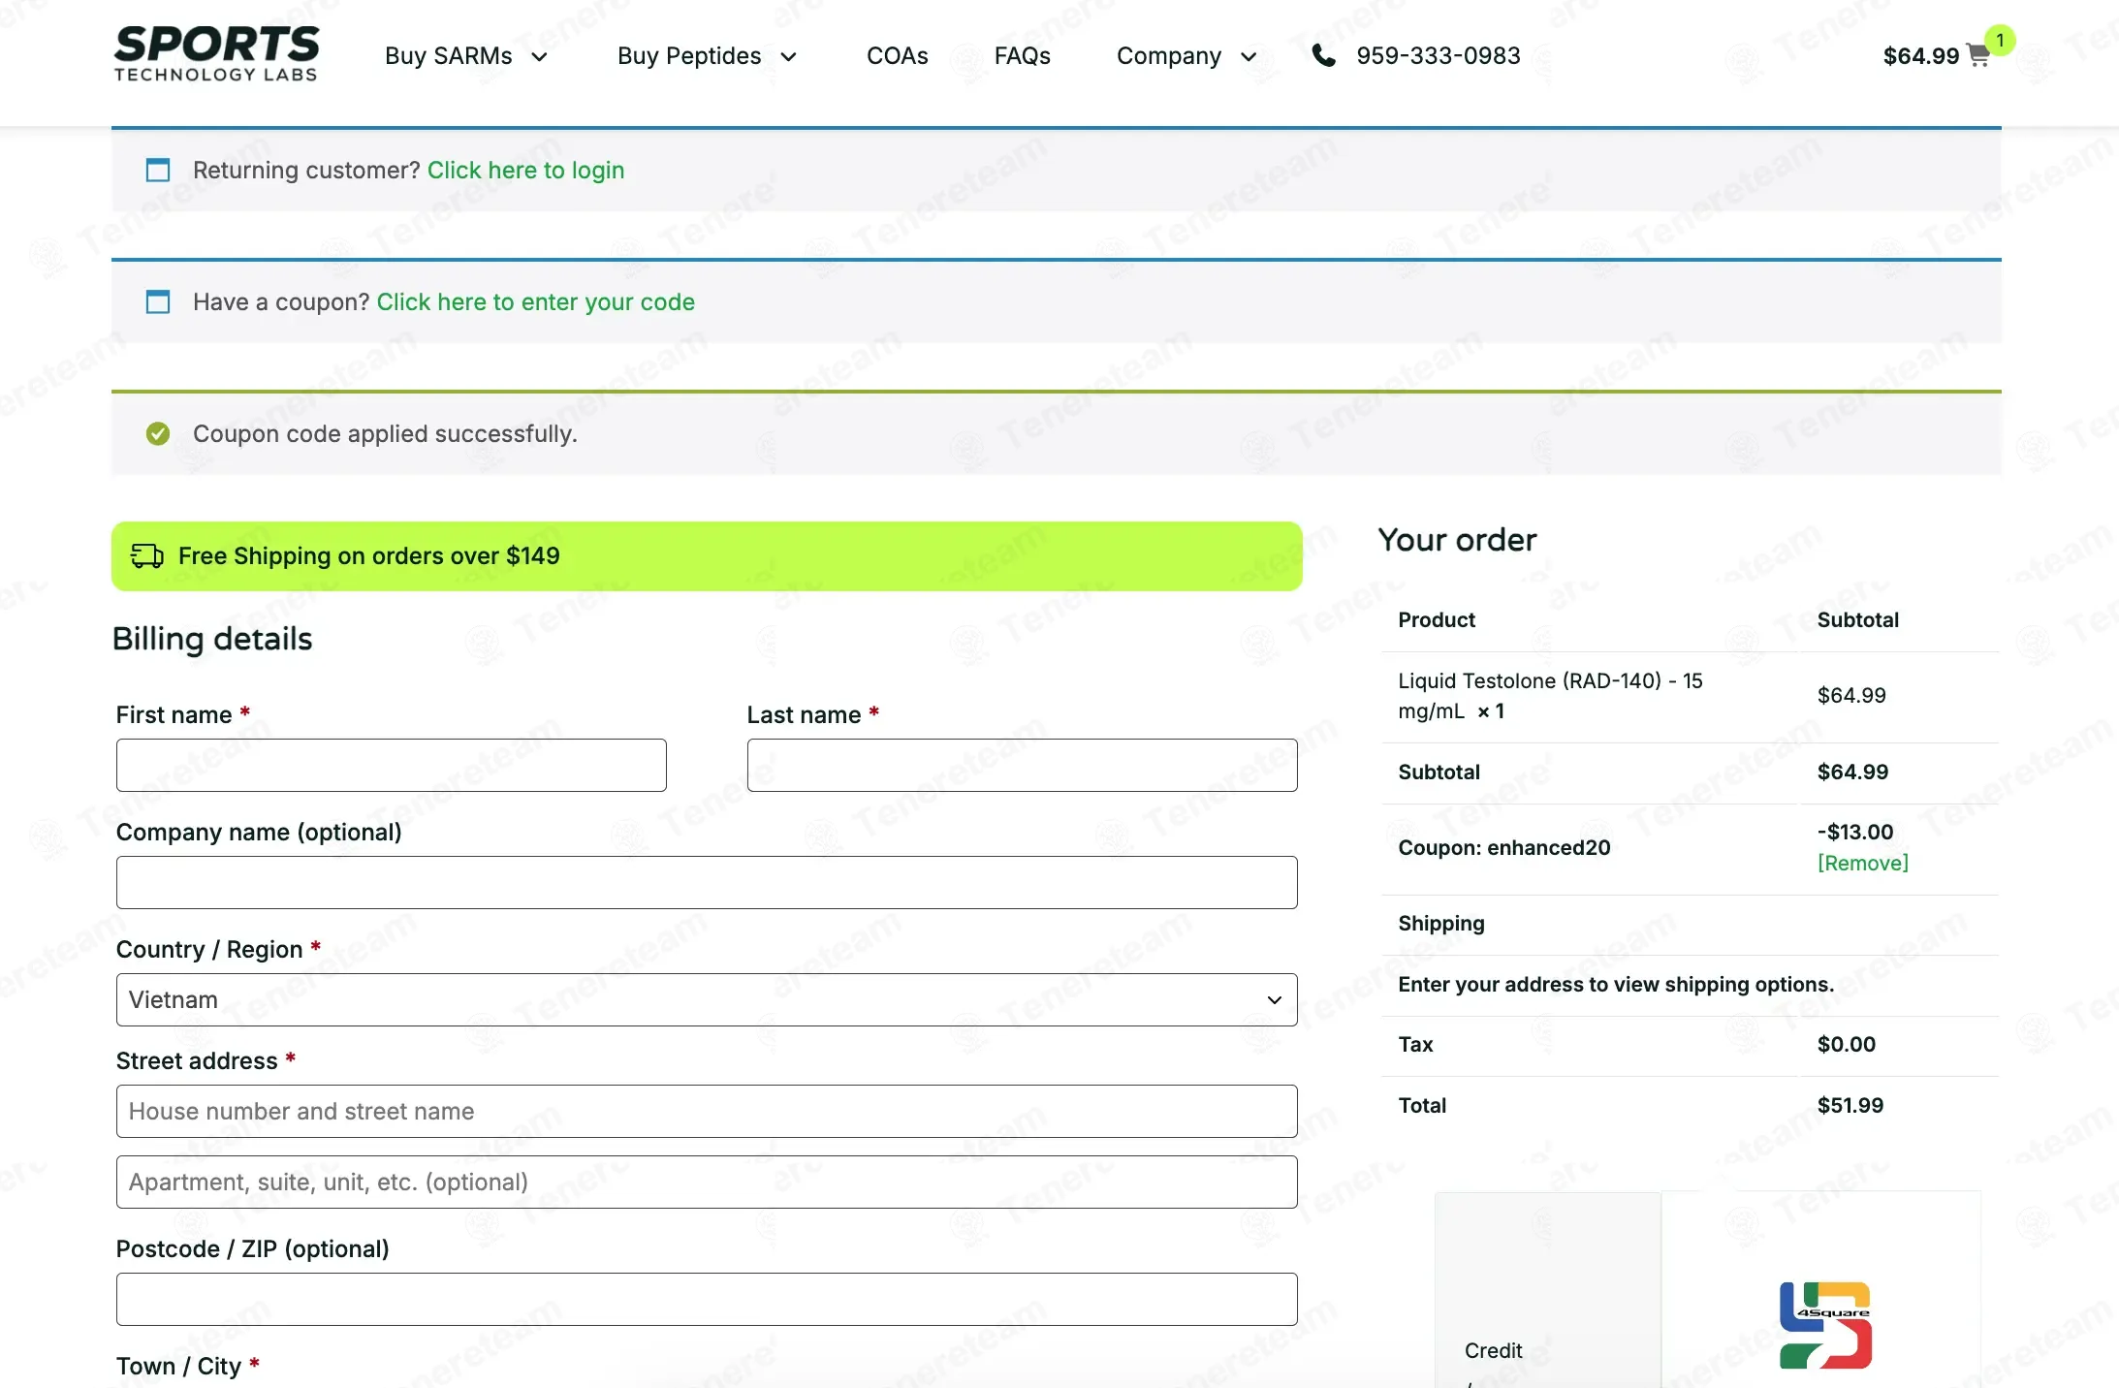Viewport: 2119px width, 1388px height.
Task: Click the Sports Technology Labs logo
Action: pos(216,53)
